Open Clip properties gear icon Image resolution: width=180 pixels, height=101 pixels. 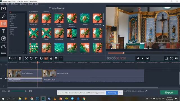click(56, 58)
